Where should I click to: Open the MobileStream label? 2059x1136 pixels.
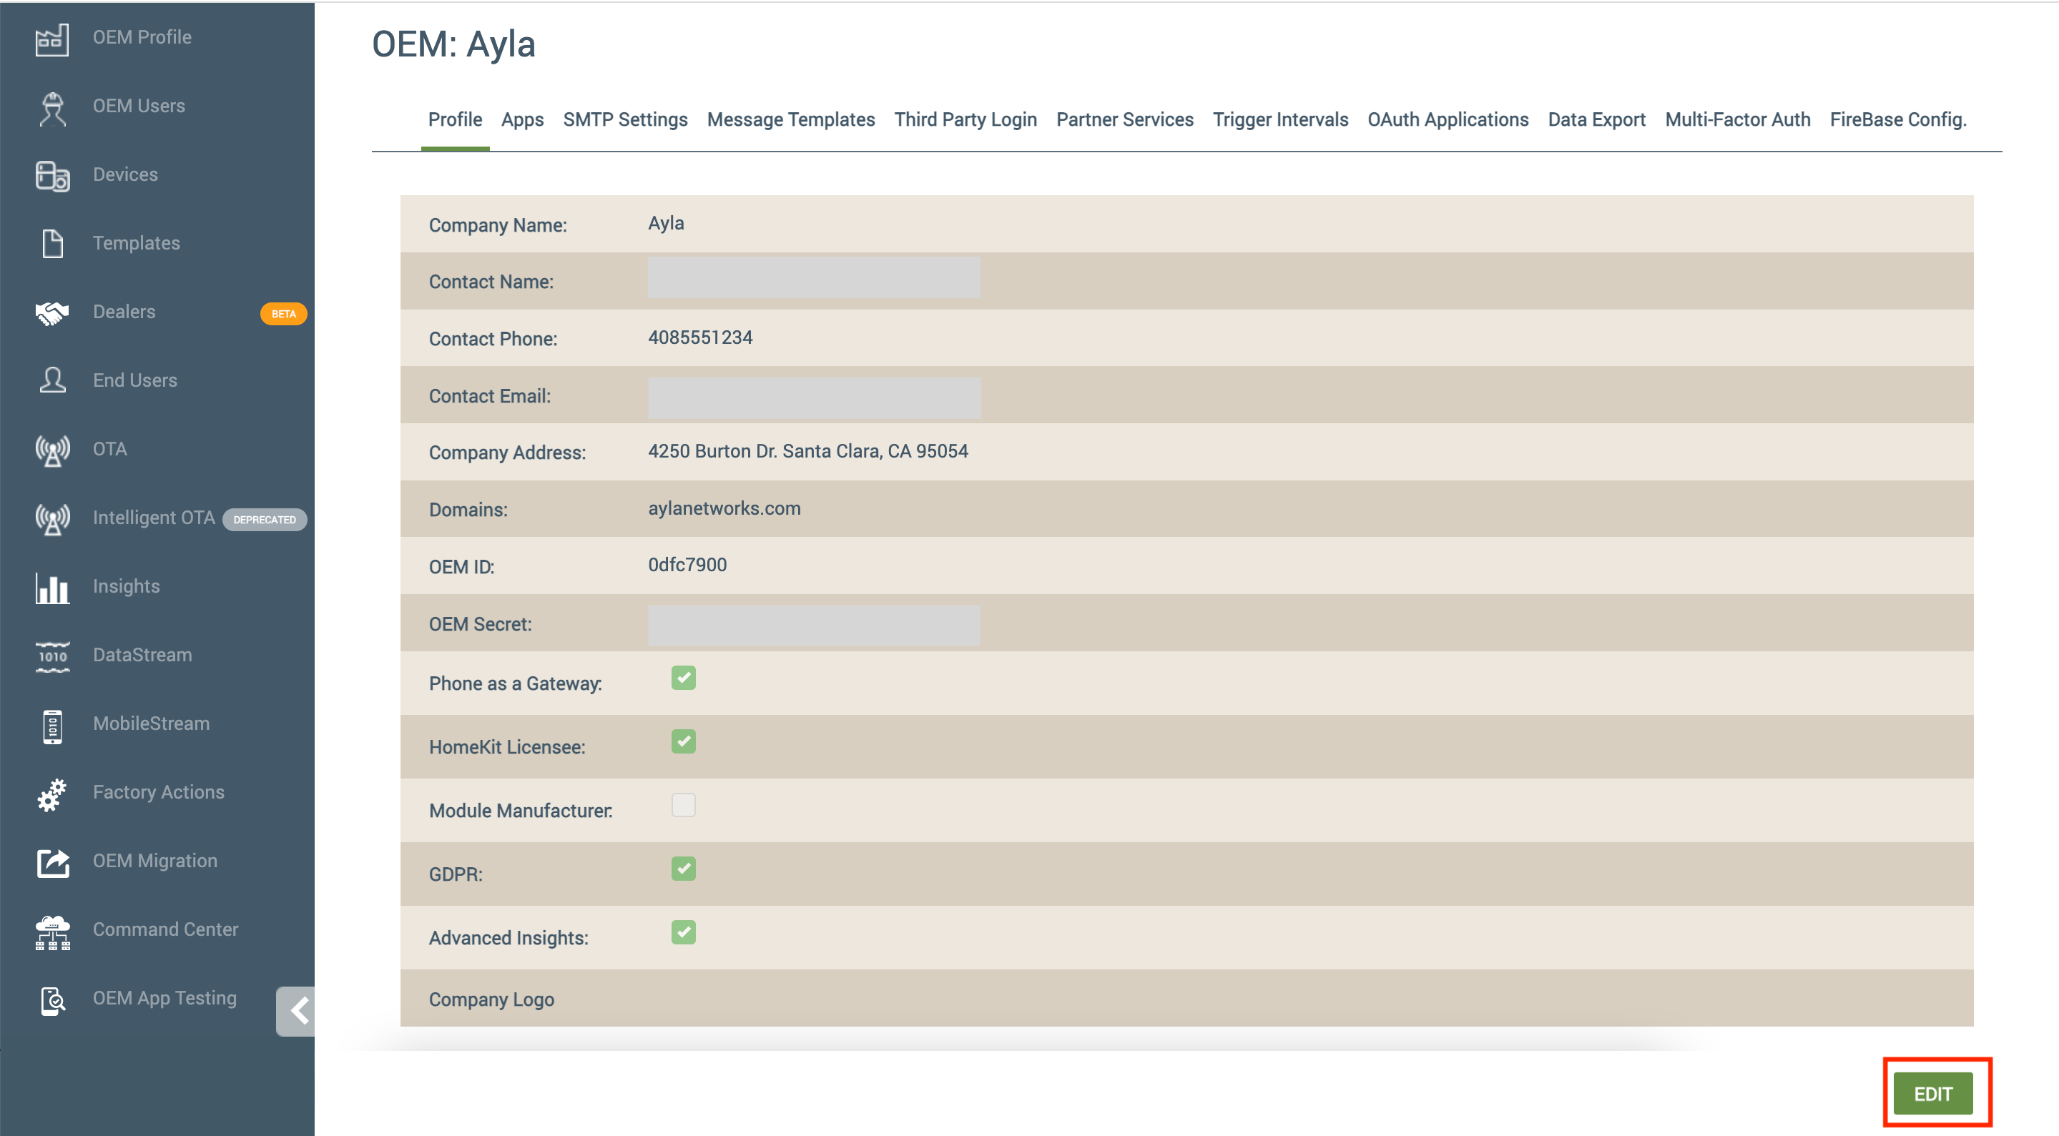point(151,723)
